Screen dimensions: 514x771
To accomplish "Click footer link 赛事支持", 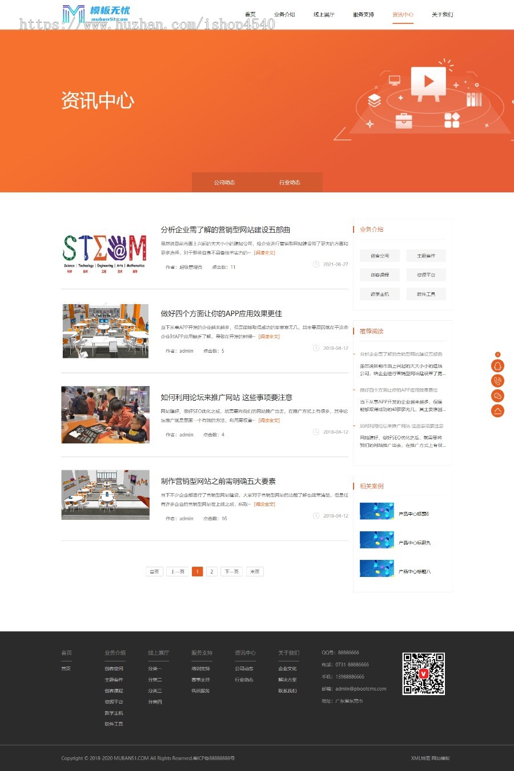I will (x=200, y=680).
